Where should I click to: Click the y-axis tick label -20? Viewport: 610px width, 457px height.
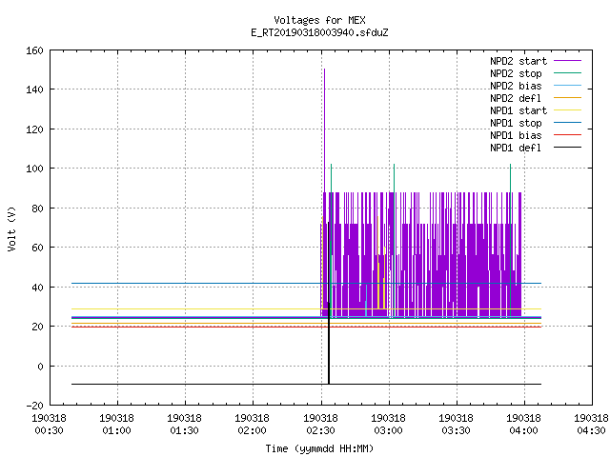[34, 406]
